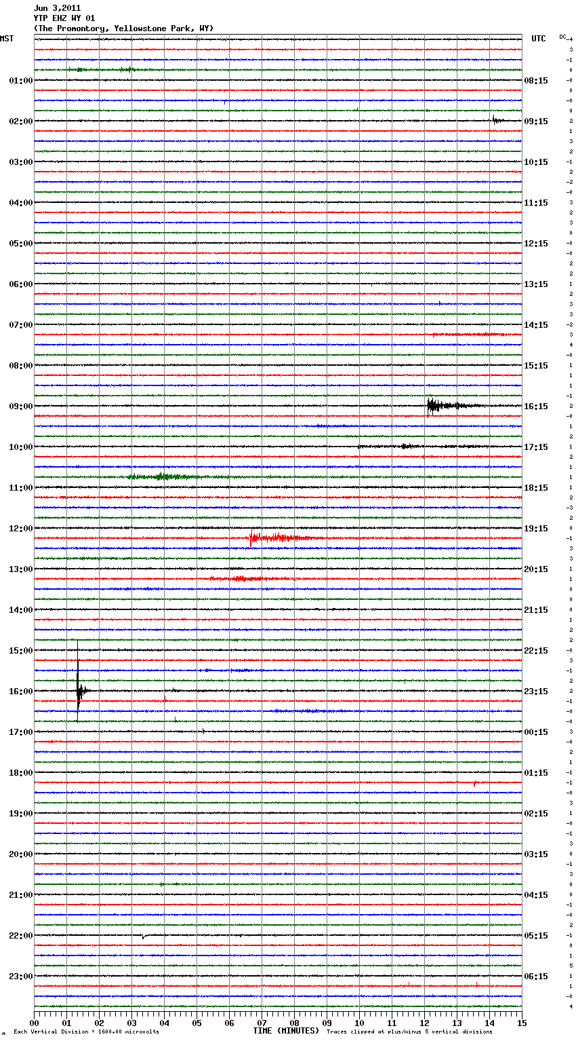Click minute '03' tick label on bottom axis

(131, 1023)
